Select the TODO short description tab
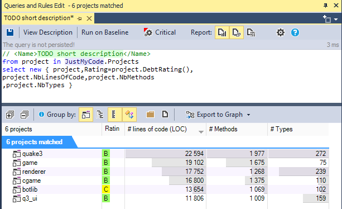This screenshot has width=342, height=209. pyautogui.click(x=39, y=18)
